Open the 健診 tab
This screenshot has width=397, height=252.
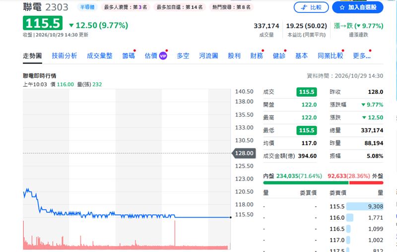coord(279,56)
